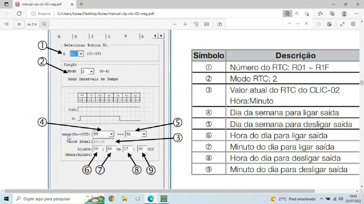Open the Collections panel

[x=332, y=14]
